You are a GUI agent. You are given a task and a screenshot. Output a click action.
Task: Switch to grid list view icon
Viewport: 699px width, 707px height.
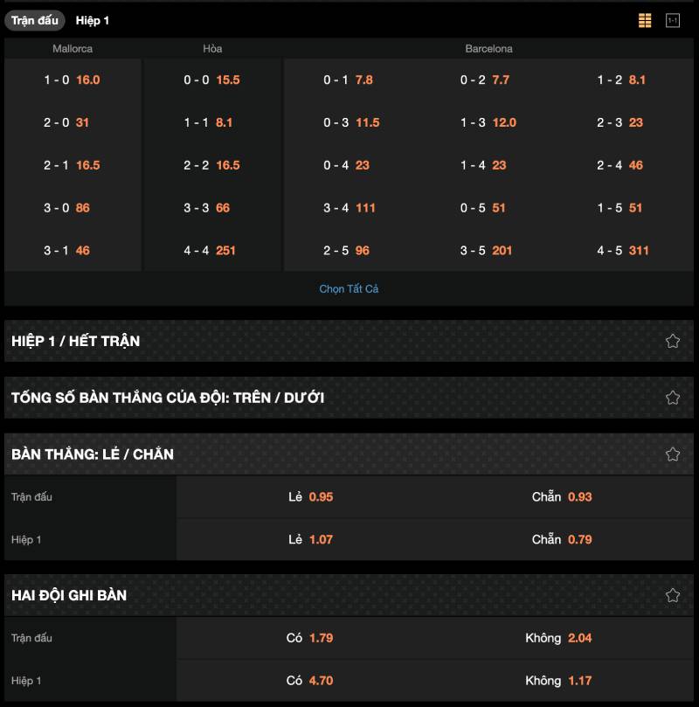pyautogui.click(x=645, y=20)
